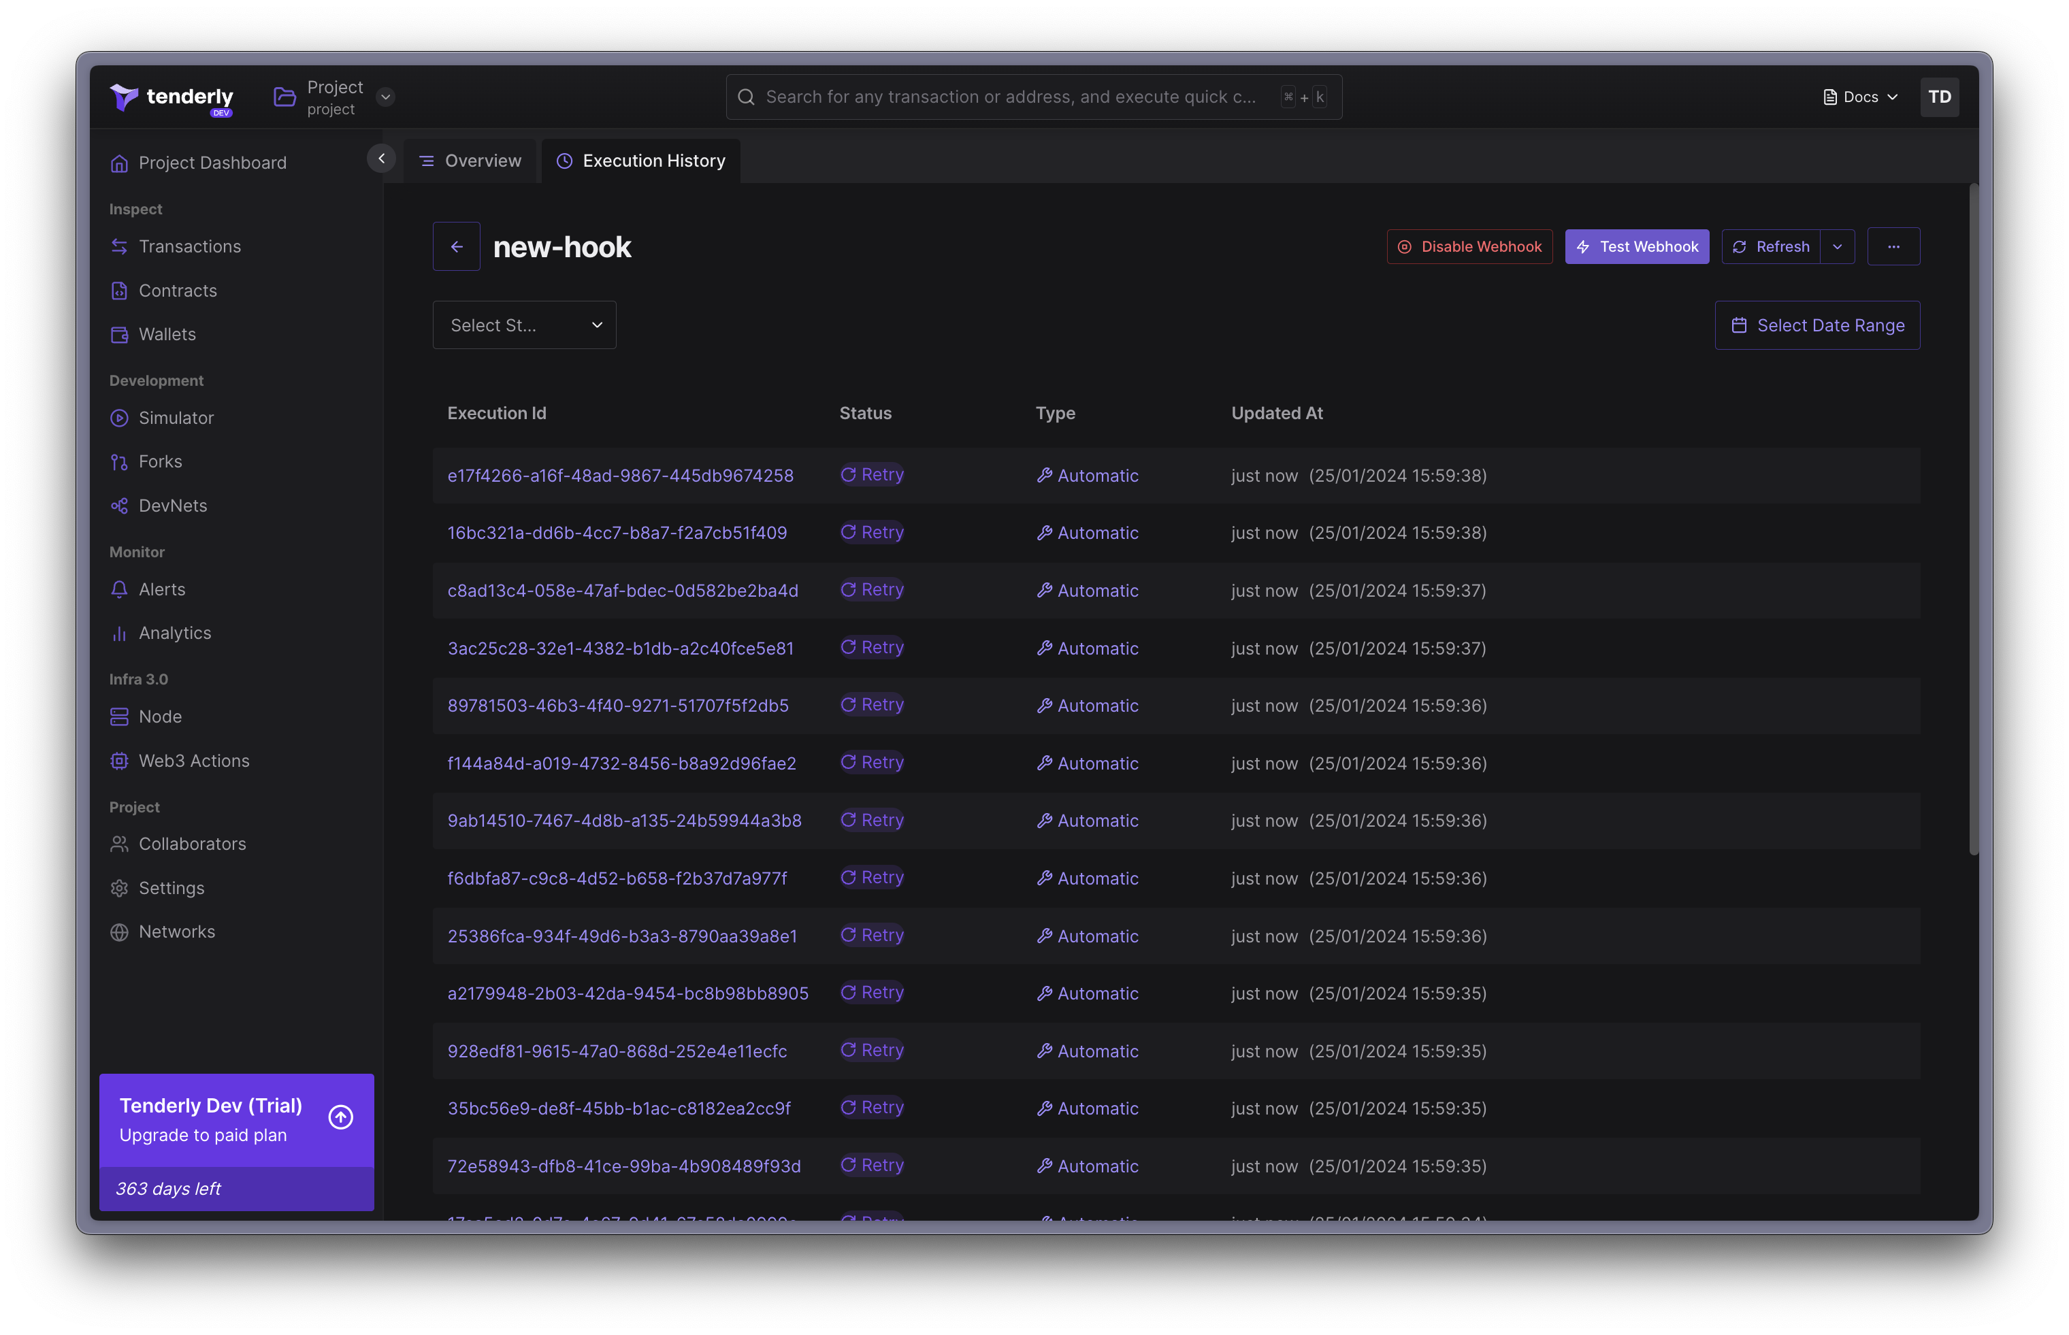2069x1335 pixels.
Task: Open execution a2179948-2b03-42da-9454-bc8b98bb8905
Action: [x=628, y=993]
